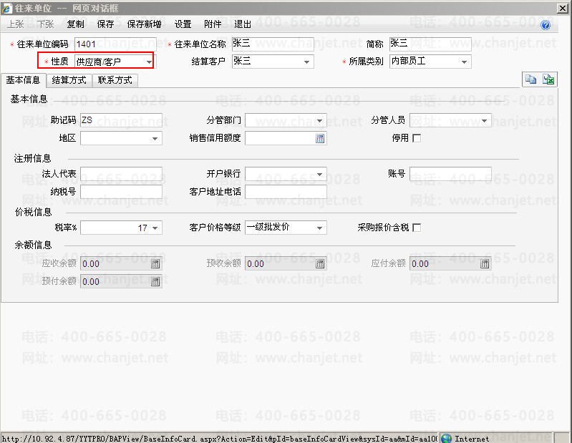This screenshot has height=443, width=572.
Task: Switch to the 基本信息 tab
Action: (23, 80)
